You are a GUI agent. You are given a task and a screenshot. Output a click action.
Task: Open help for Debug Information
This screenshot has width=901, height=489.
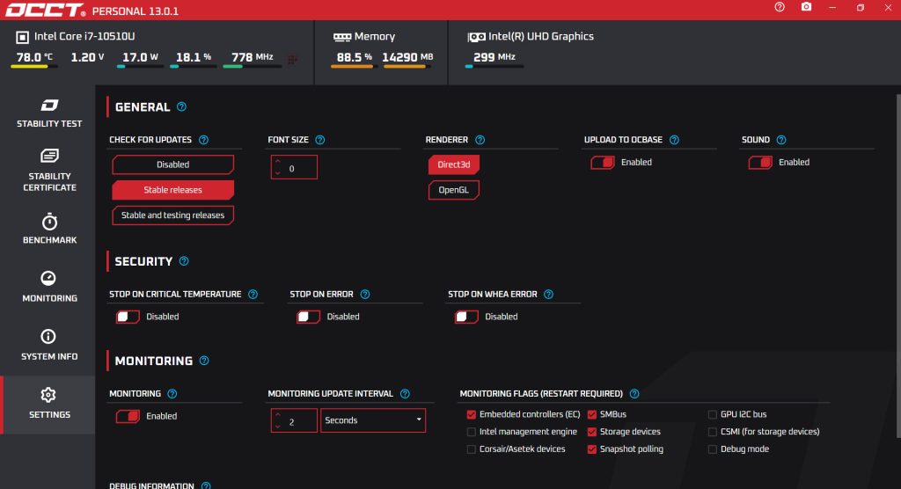[x=206, y=485]
